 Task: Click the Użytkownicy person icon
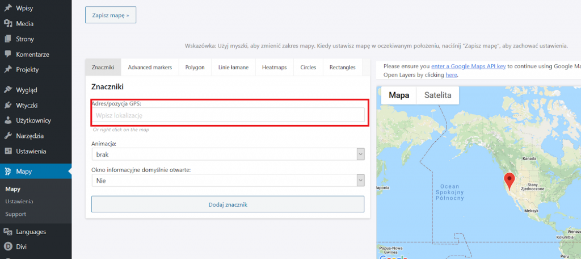pyautogui.click(x=8, y=120)
